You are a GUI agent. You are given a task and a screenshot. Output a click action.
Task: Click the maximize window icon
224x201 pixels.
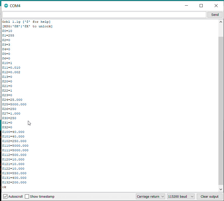(x=201, y=5)
